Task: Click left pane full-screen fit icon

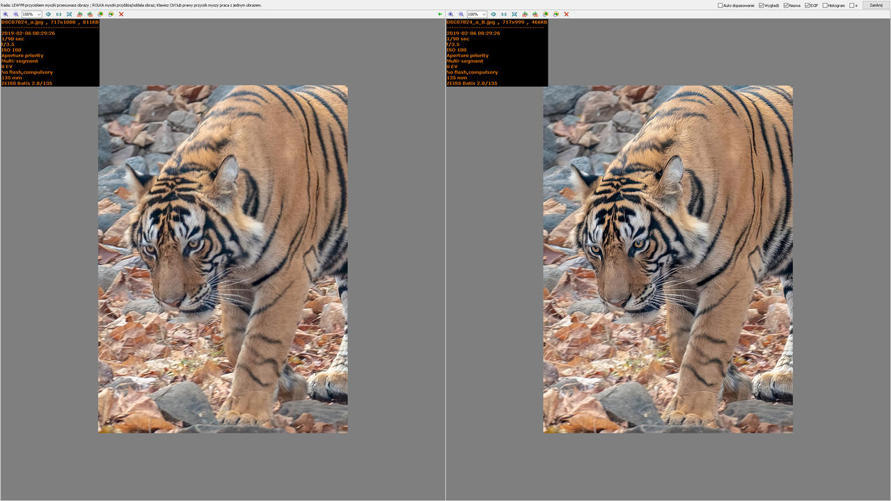Action: coord(69,14)
